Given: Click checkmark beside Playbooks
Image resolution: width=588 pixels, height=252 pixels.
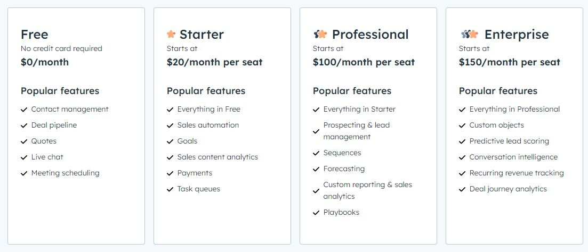Looking at the screenshot, I should [316, 213].
